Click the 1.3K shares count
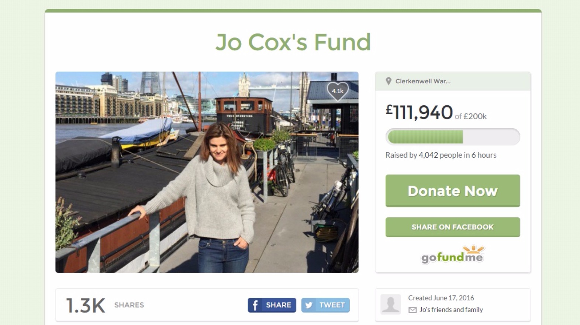The height and width of the screenshot is (325, 580). [86, 305]
